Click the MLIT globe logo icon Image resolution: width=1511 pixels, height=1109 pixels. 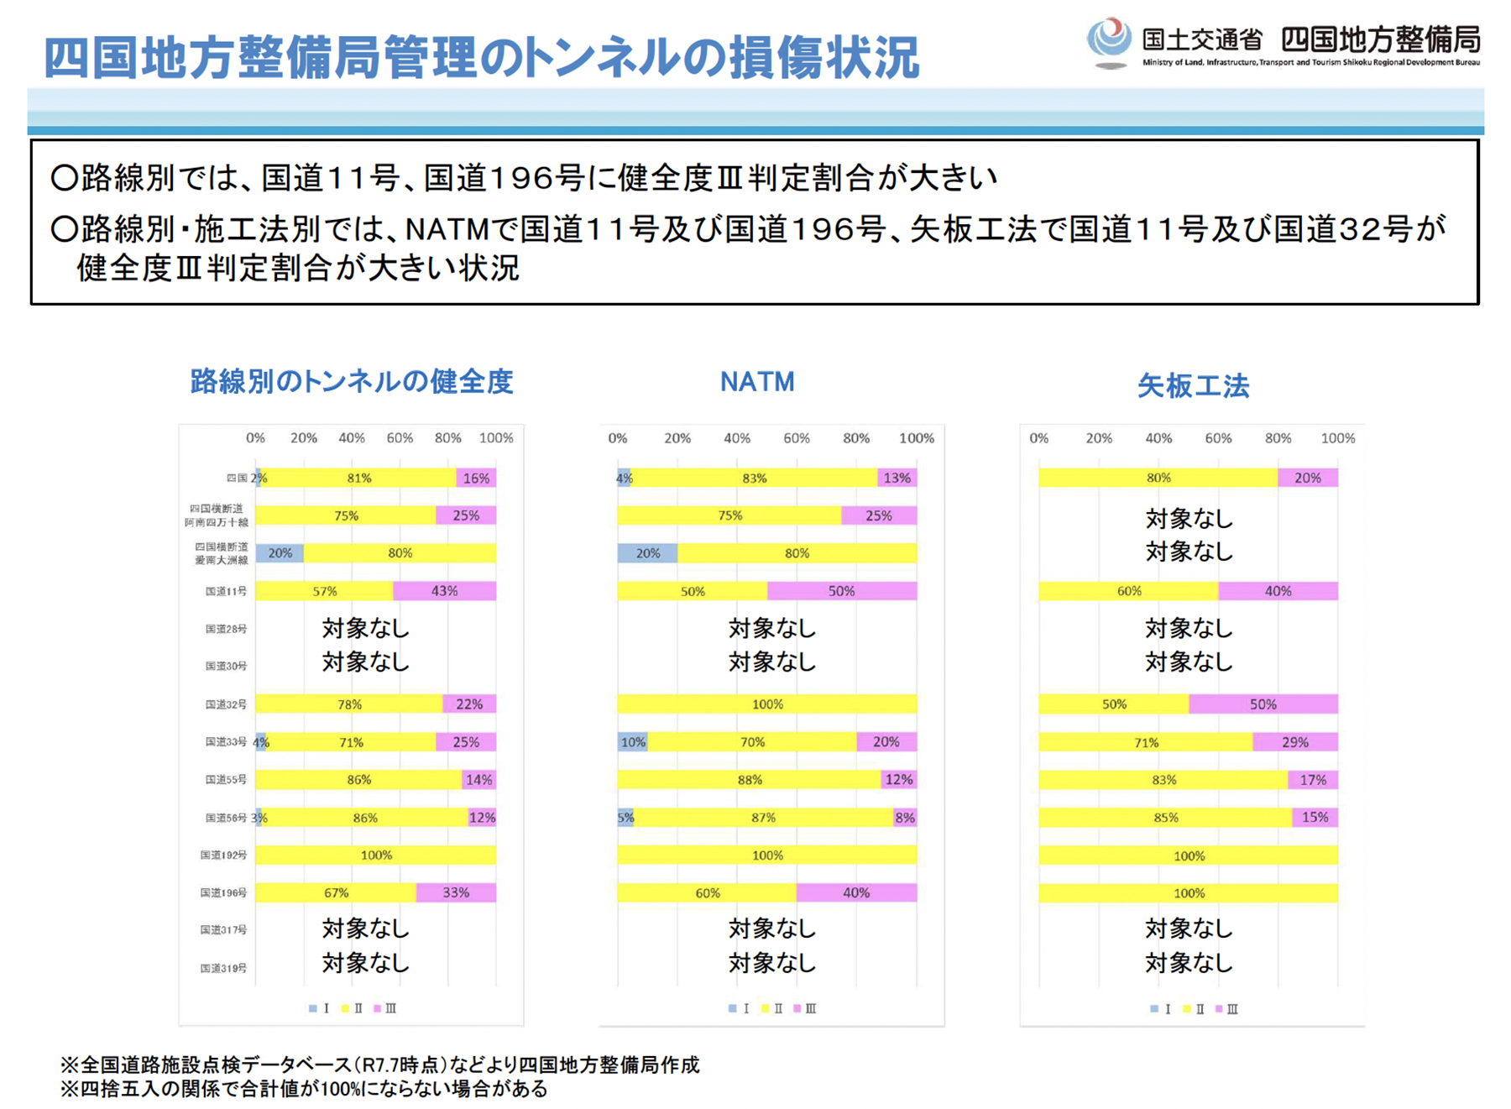pyautogui.click(x=1109, y=40)
